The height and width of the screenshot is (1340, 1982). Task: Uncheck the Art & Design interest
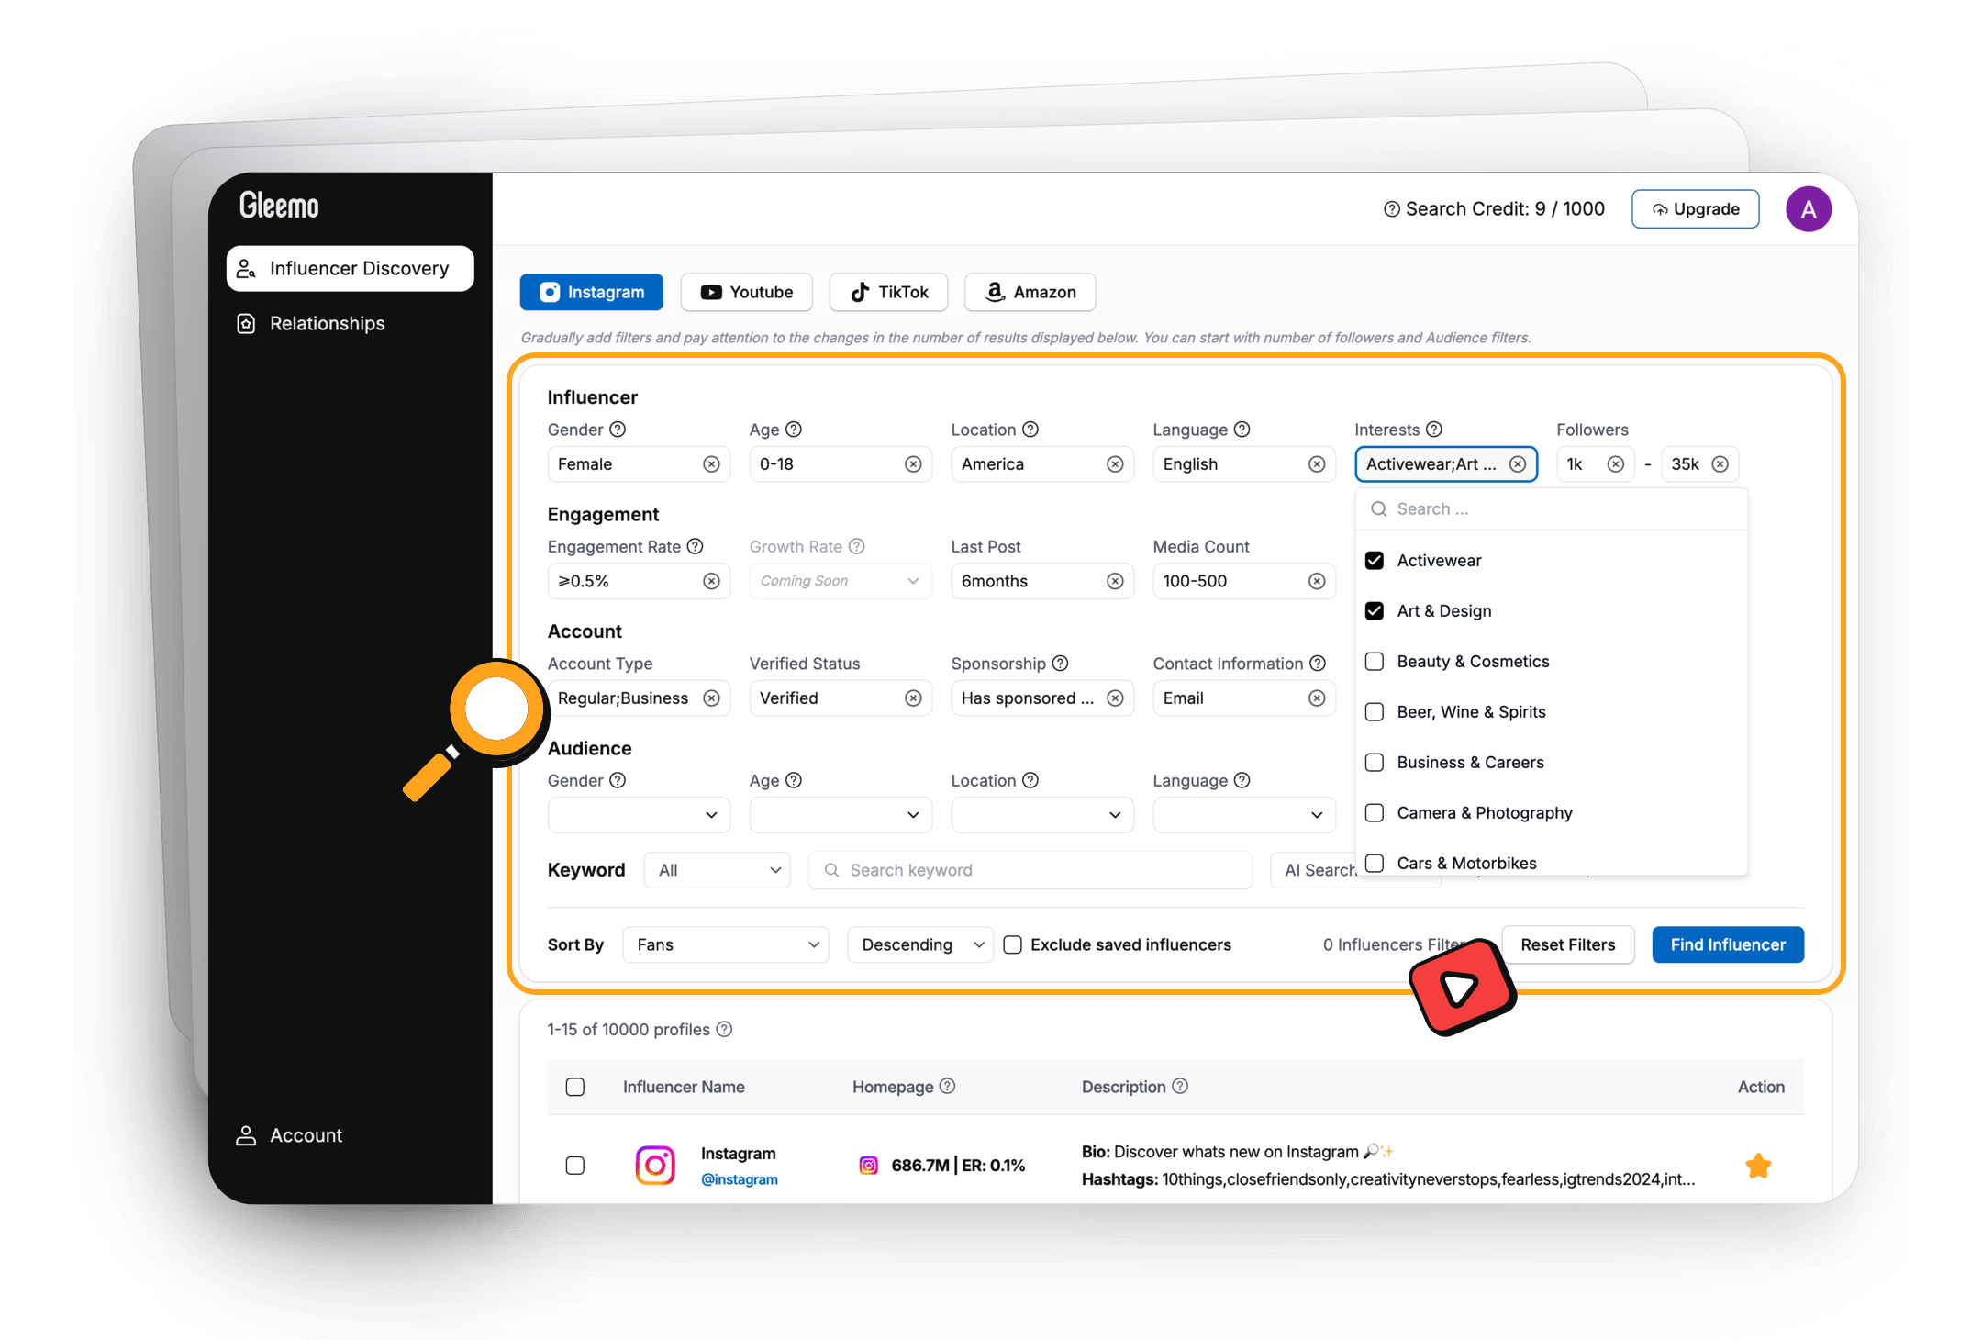tap(1375, 610)
